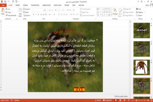Screen dimensions: 153x102
Task: Click zoom out minus button
Action: 132,100
